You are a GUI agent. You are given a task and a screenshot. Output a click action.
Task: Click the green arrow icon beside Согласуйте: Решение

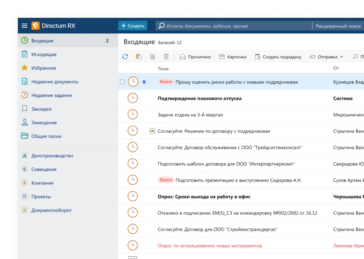click(152, 131)
